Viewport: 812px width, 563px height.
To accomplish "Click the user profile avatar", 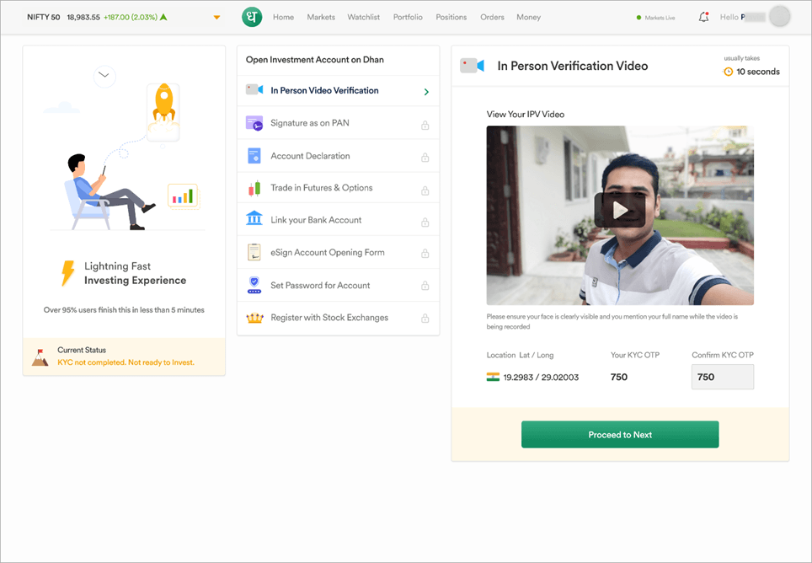I will [780, 17].
